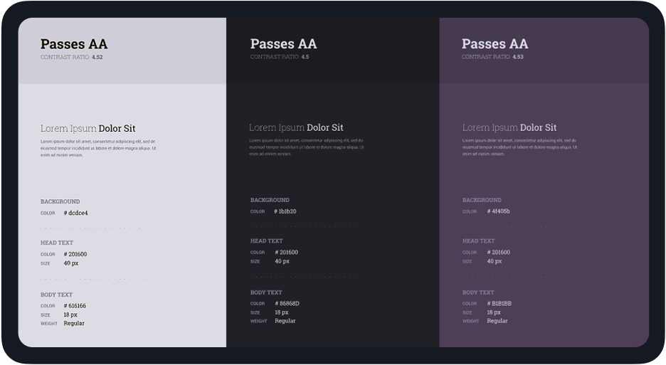Image resolution: width=666 pixels, height=365 pixels.
Task: Click 'Lorem Ipsum Dolor Sit' title in purple panel
Action: (509, 127)
